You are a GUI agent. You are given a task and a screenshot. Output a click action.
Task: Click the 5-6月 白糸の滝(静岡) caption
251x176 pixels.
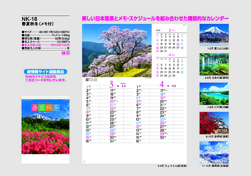[x=217, y=78]
